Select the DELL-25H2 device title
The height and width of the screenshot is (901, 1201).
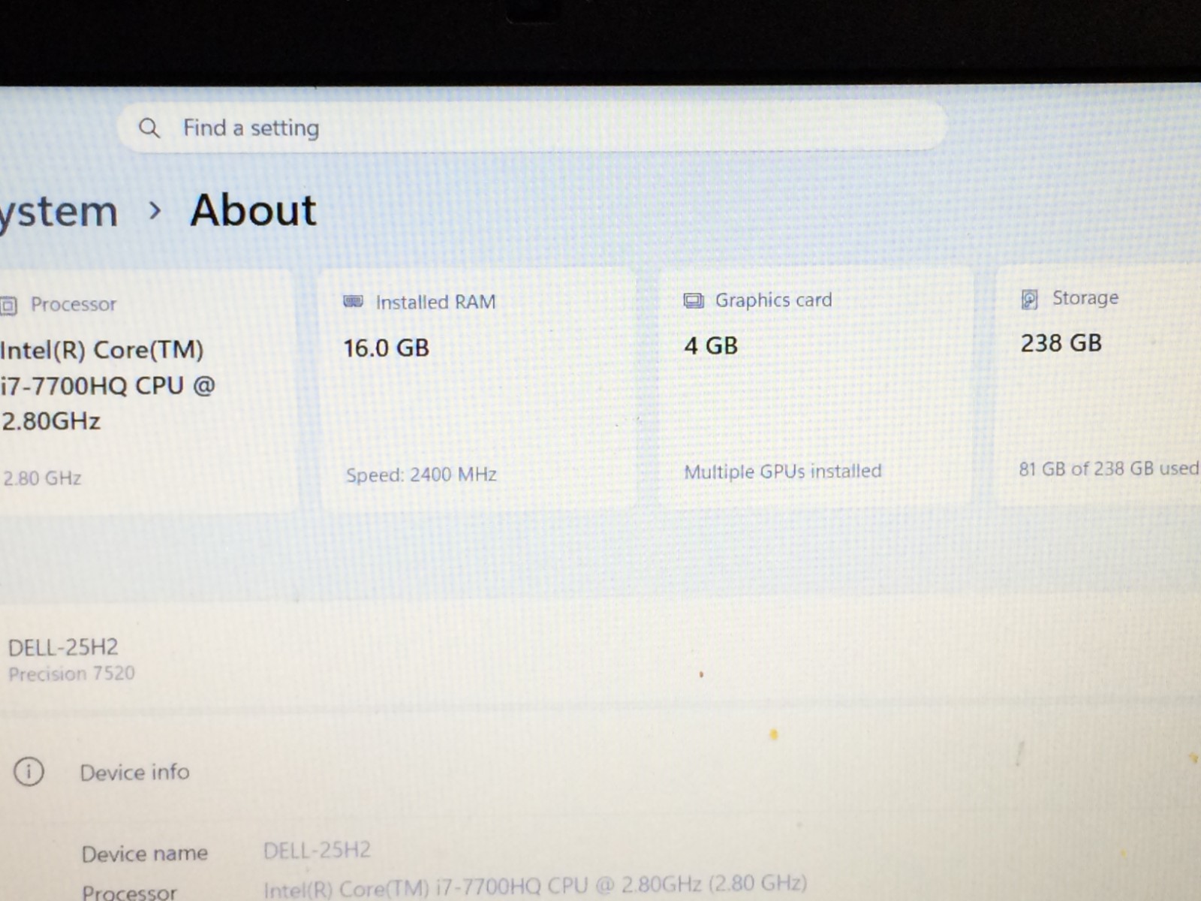(63, 647)
